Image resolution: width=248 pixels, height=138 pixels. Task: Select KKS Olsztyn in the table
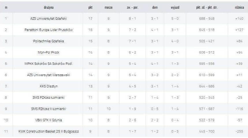[x=48, y=86]
